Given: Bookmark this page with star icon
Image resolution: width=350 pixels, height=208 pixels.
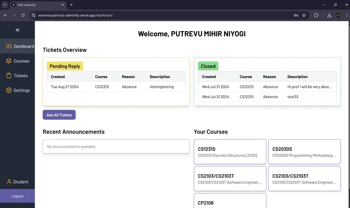Looking at the screenshot, I should [x=304, y=15].
